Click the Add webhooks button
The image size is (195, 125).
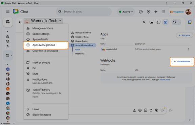[182, 62]
